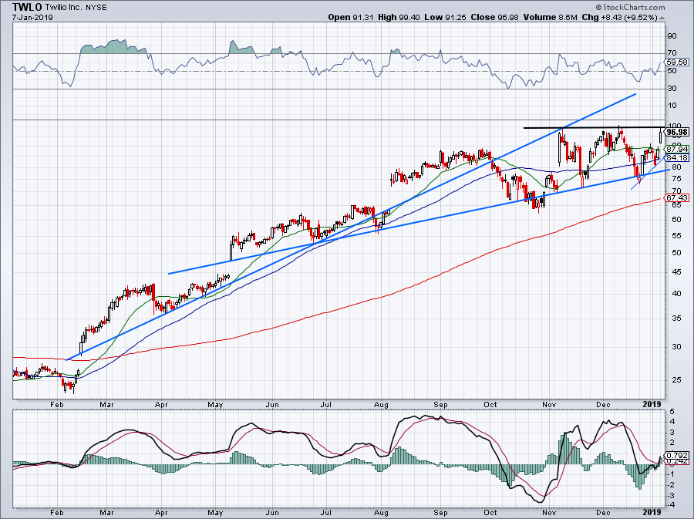694x519 pixels.
Task: Click Aug on the price chart time axis
Action: [x=381, y=404]
